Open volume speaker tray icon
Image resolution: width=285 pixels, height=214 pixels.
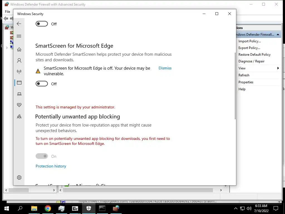(x=249, y=208)
